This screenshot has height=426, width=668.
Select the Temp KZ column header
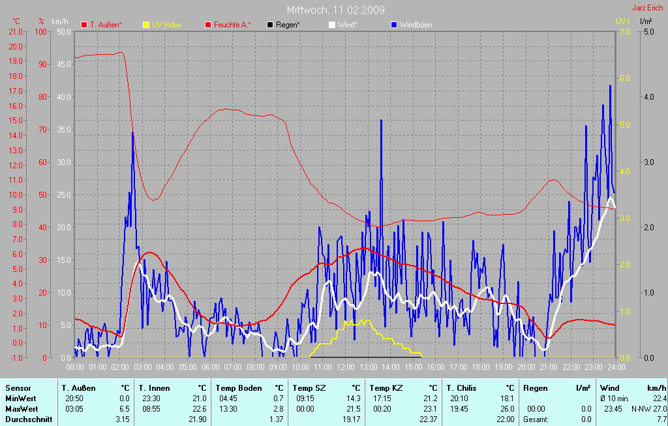pyautogui.click(x=385, y=388)
